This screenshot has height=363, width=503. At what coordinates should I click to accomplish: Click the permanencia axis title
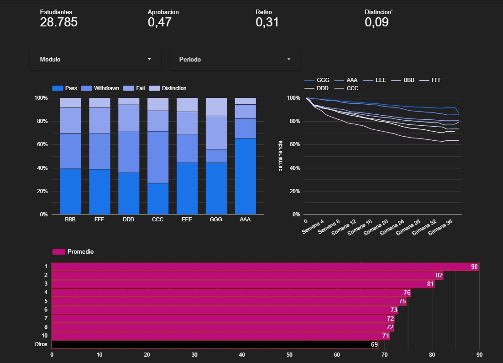pyautogui.click(x=280, y=156)
